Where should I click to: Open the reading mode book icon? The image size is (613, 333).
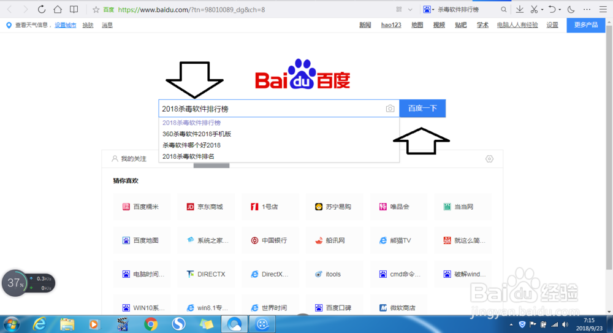tap(74, 9)
